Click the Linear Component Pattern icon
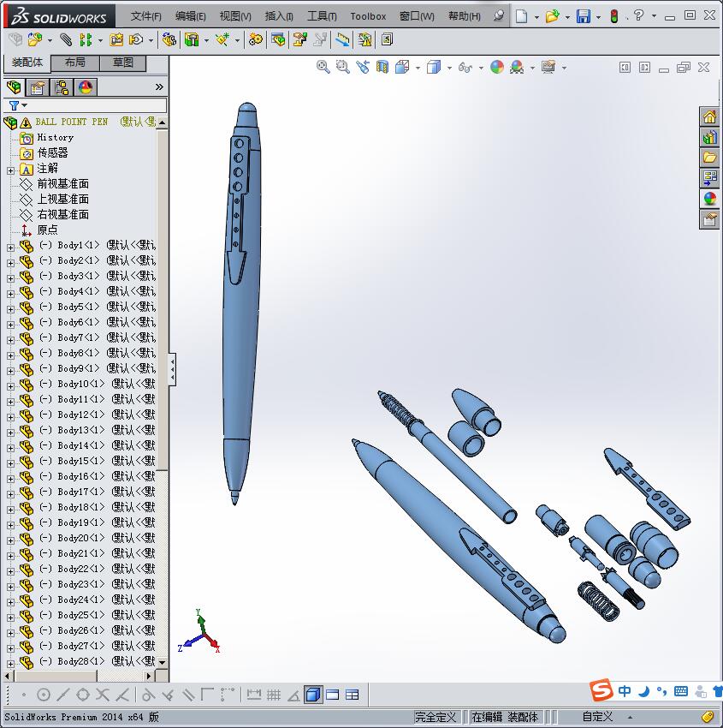The height and width of the screenshot is (728, 723). point(86,40)
